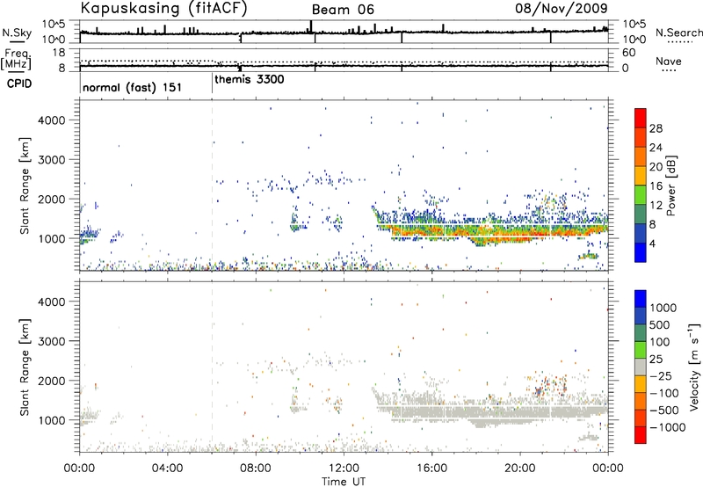
Task: Click the 24 label on Power colorbar
Action: click(x=656, y=148)
